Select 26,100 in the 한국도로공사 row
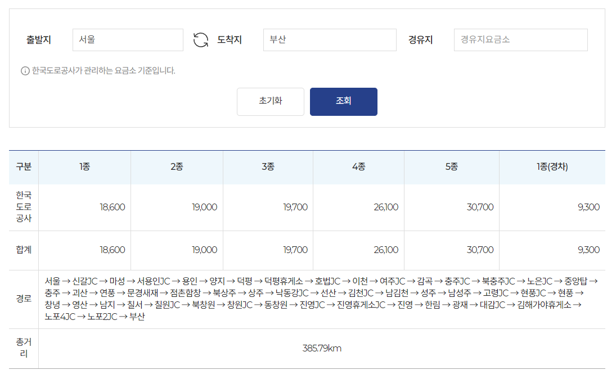The width and height of the screenshot is (616, 379). pyautogui.click(x=386, y=207)
